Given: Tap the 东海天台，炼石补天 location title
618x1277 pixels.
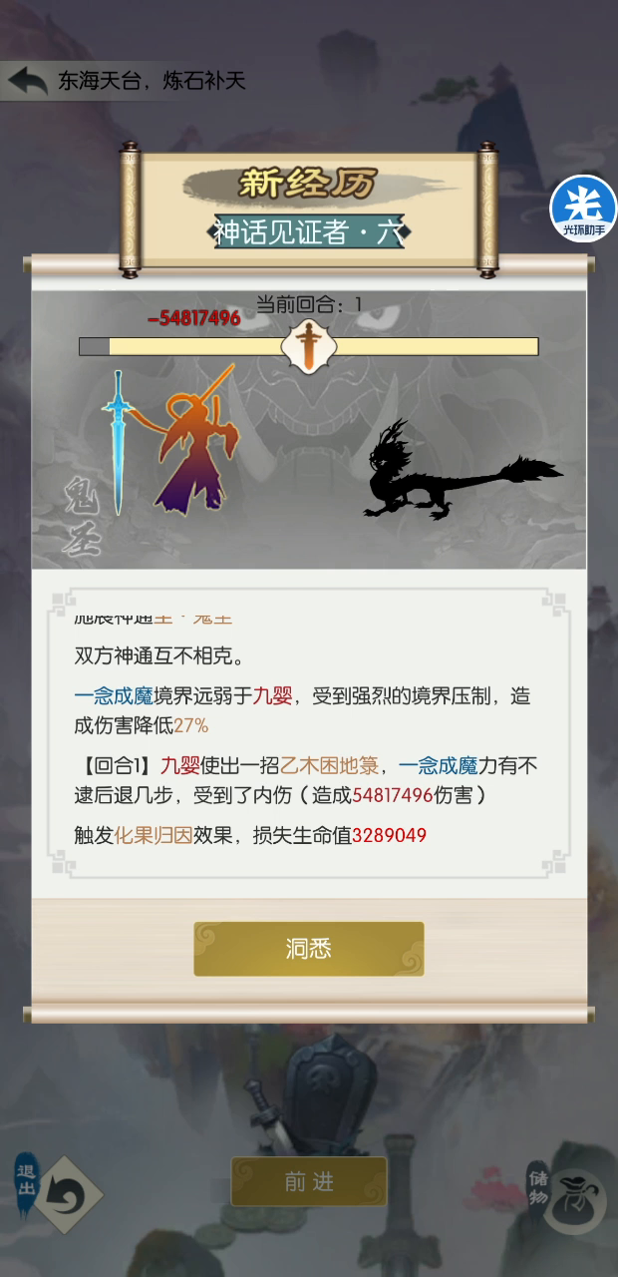Looking at the screenshot, I should [152, 81].
